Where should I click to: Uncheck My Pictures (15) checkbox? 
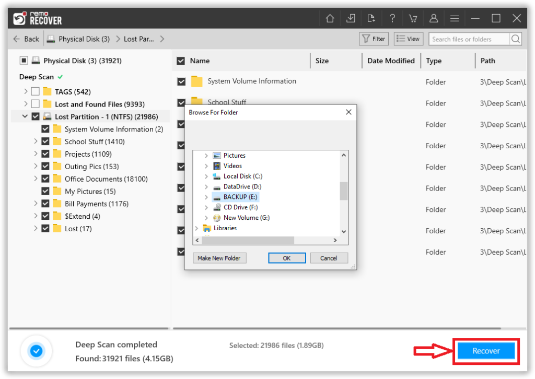tap(45, 191)
